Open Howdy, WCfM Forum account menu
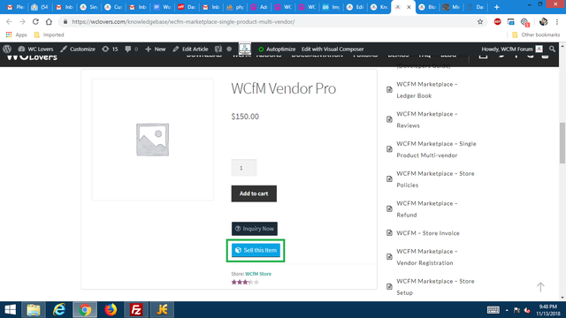The height and width of the screenshot is (318, 566). [x=511, y=49]
